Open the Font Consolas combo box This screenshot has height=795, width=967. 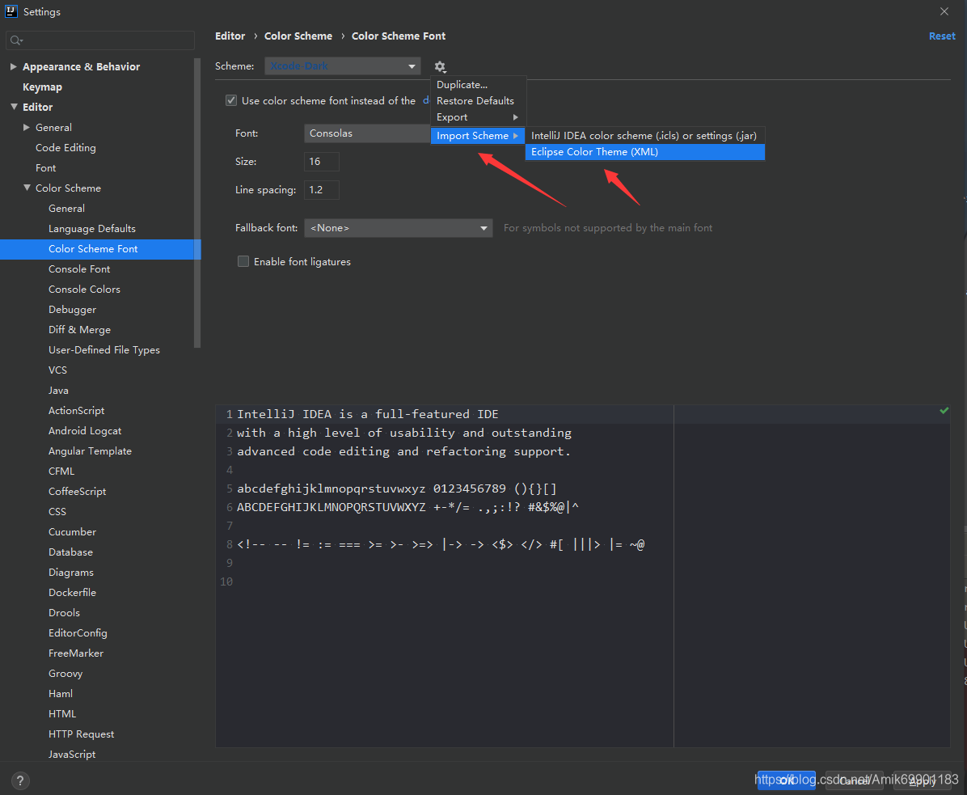point(367,133)
